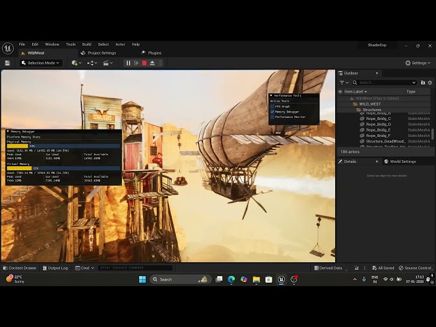This screenshot has width=436, height=327.
Task: Select Structure_DeadWood_ in the Outliner
Action: coord(384,141)
